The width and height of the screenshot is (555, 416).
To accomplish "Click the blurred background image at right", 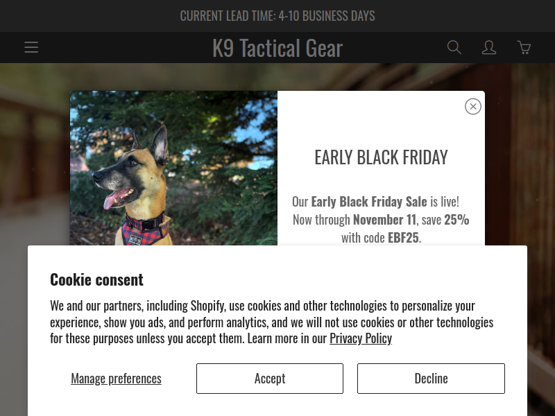I will point(520,154).
